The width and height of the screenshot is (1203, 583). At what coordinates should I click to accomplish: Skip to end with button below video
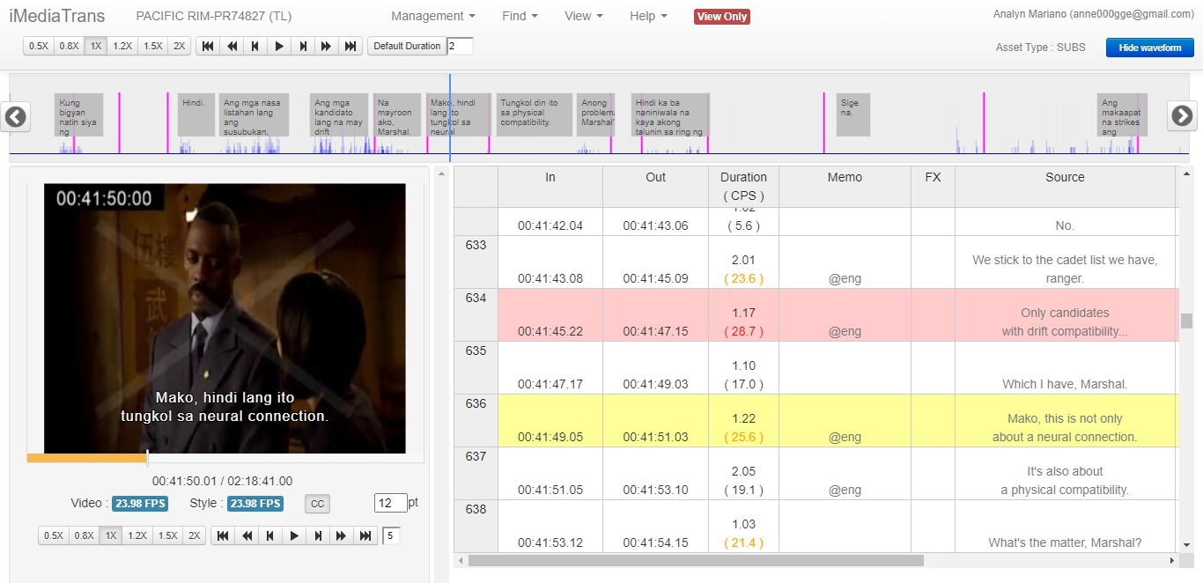pos(365,535)
